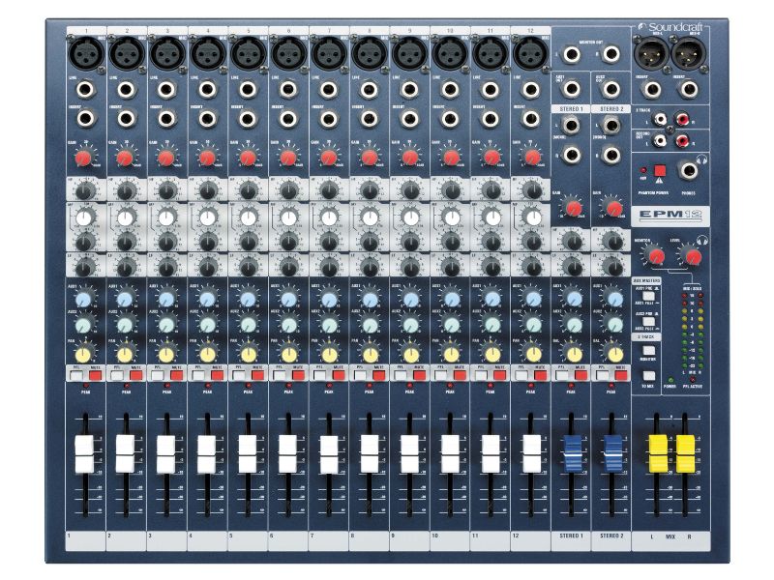The height and width of the screenshot is (580, 774).
Task: Mute channel 1 with its red button
Action: [x=95, y=374]
